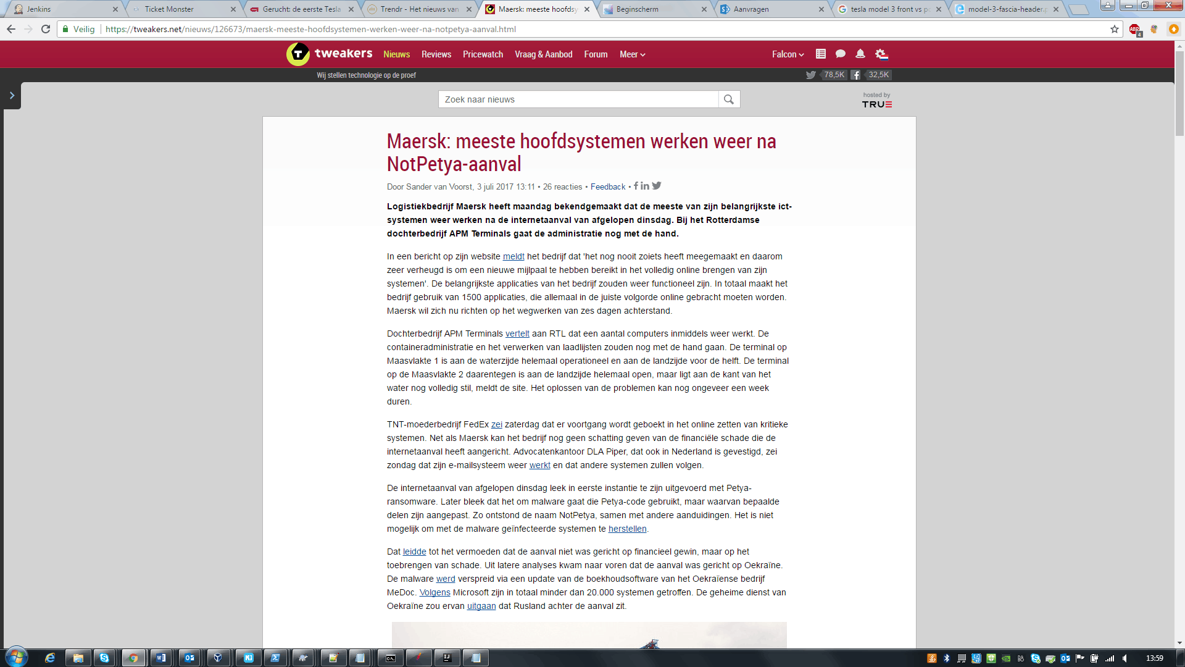Viewport: 1185px width, 667px height.
Task: Click the Facebook icon in dark bar
Action: pos(855,75)
